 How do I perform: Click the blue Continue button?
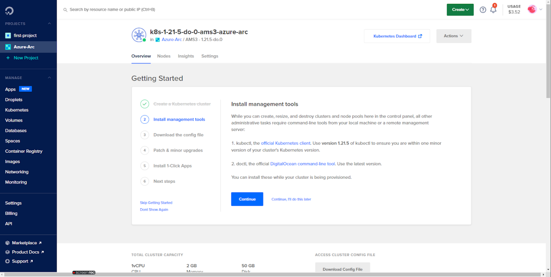247,199
